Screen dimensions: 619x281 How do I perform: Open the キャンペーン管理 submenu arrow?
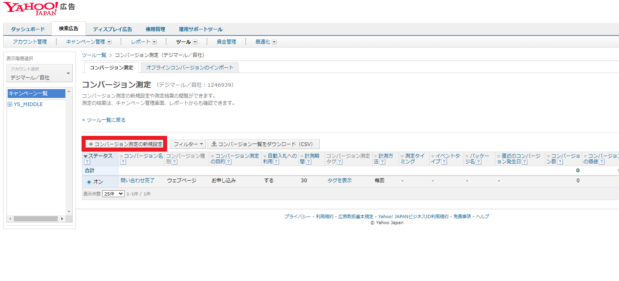109,42
